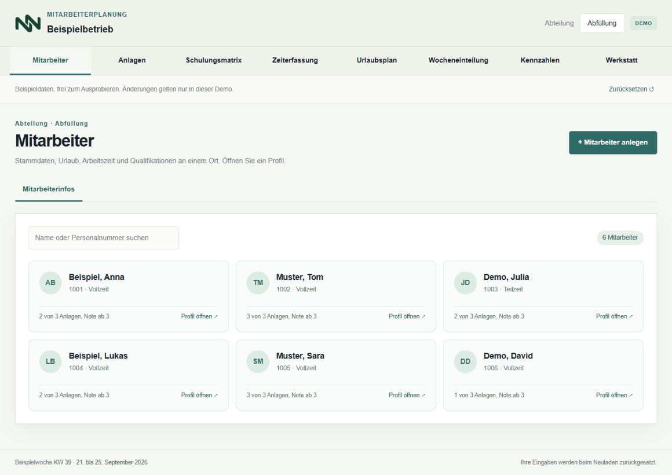Click the DEMO badge in the header
The height and width of the screenshot is (475, 672).
[643, 23]
